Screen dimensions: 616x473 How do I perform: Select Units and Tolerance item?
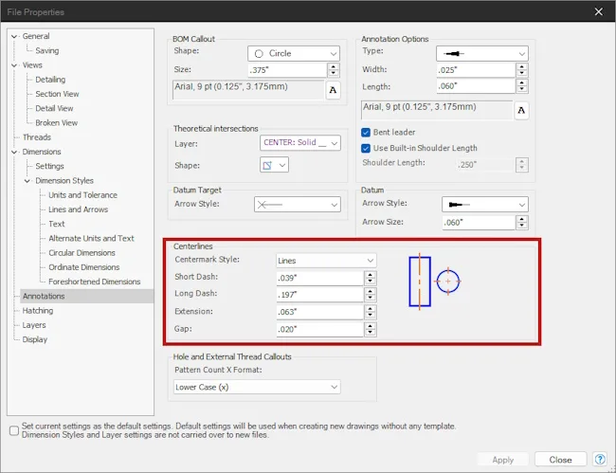(82, 195)
